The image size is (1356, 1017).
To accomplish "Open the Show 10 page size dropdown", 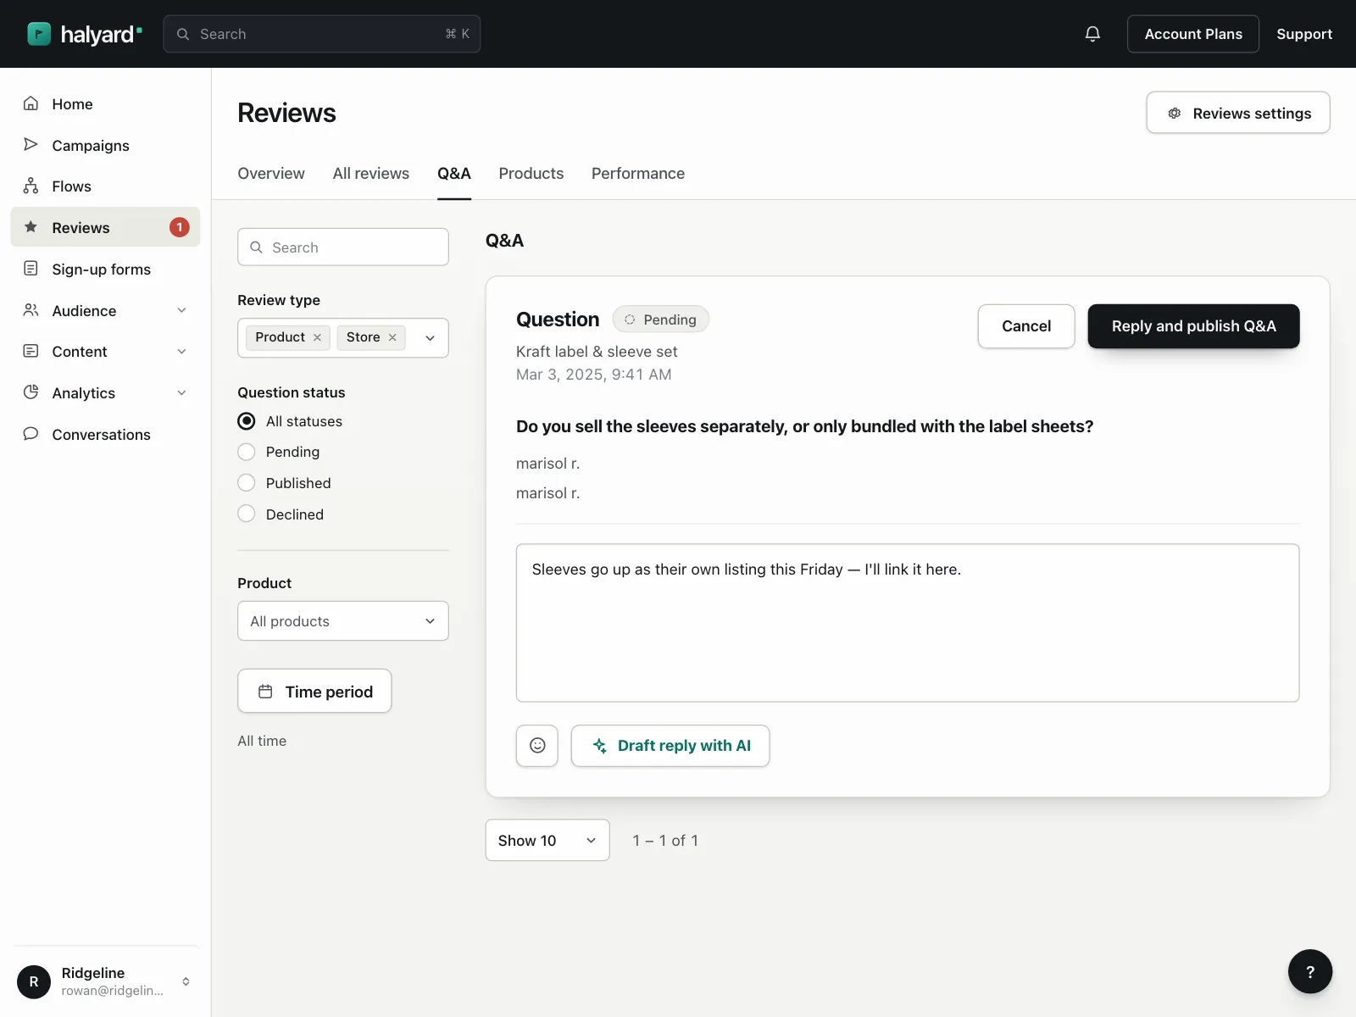I will (547, 840).
